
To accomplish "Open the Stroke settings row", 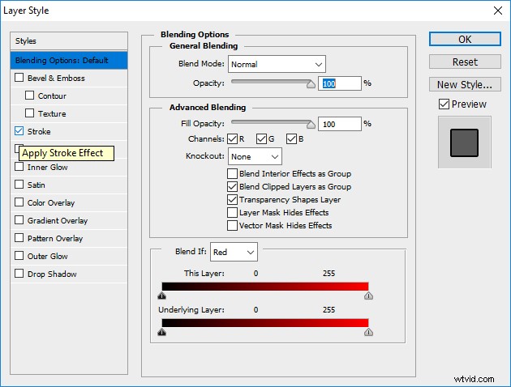I will click(69, 131).
